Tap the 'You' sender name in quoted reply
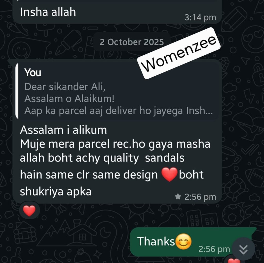 coord(33,73)
